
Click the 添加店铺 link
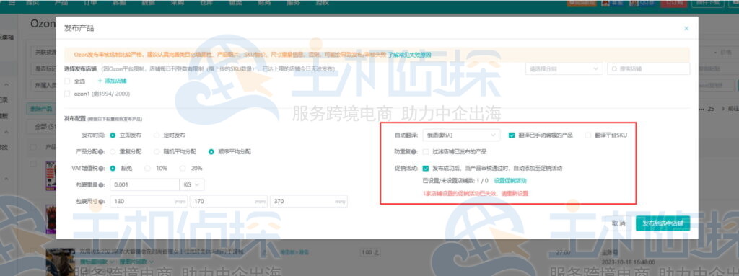point(112,81)
